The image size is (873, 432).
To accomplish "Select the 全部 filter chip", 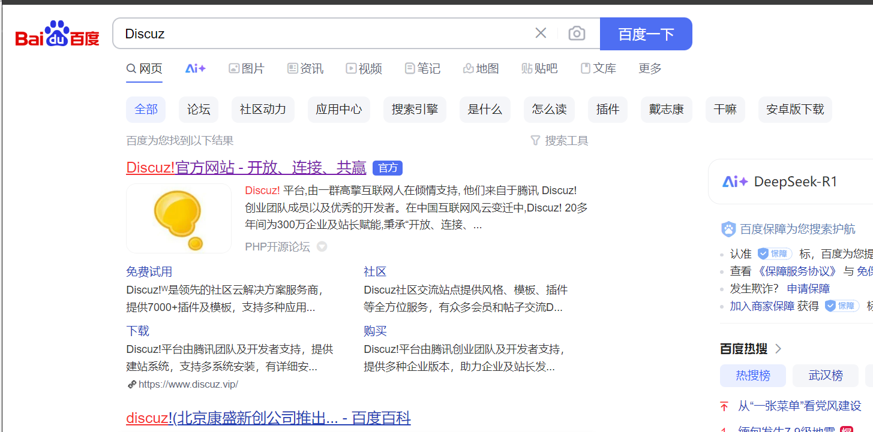I will pyautogui.click(x=146, y=110).
